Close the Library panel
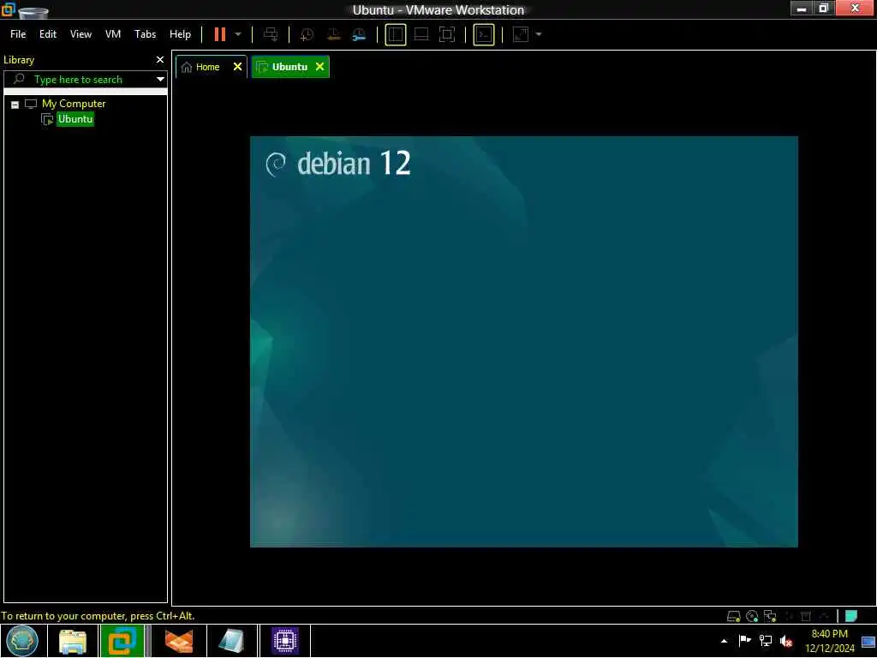 tap(160, 59)
